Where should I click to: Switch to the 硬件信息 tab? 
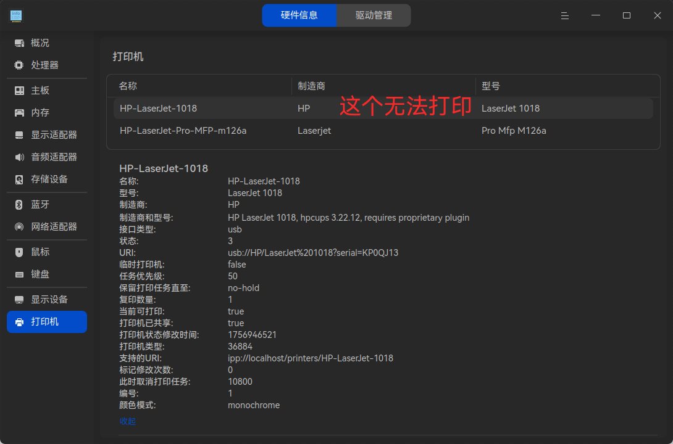pyautogui.click(x=299, y=15)
